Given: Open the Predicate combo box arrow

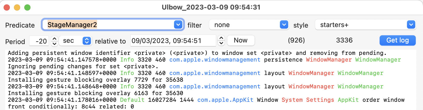Looking at the screenshot, I should pyautogui.click(x=178, y=25).
